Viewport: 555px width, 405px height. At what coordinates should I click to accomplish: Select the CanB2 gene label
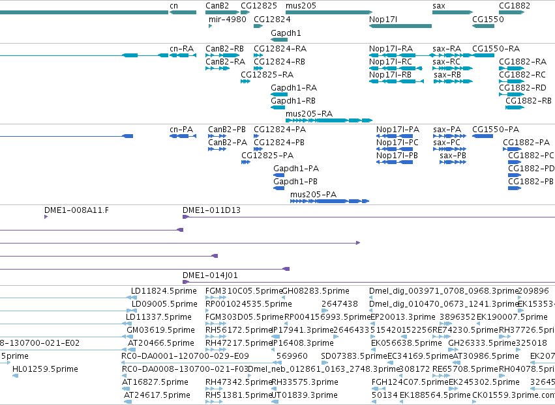217,6
